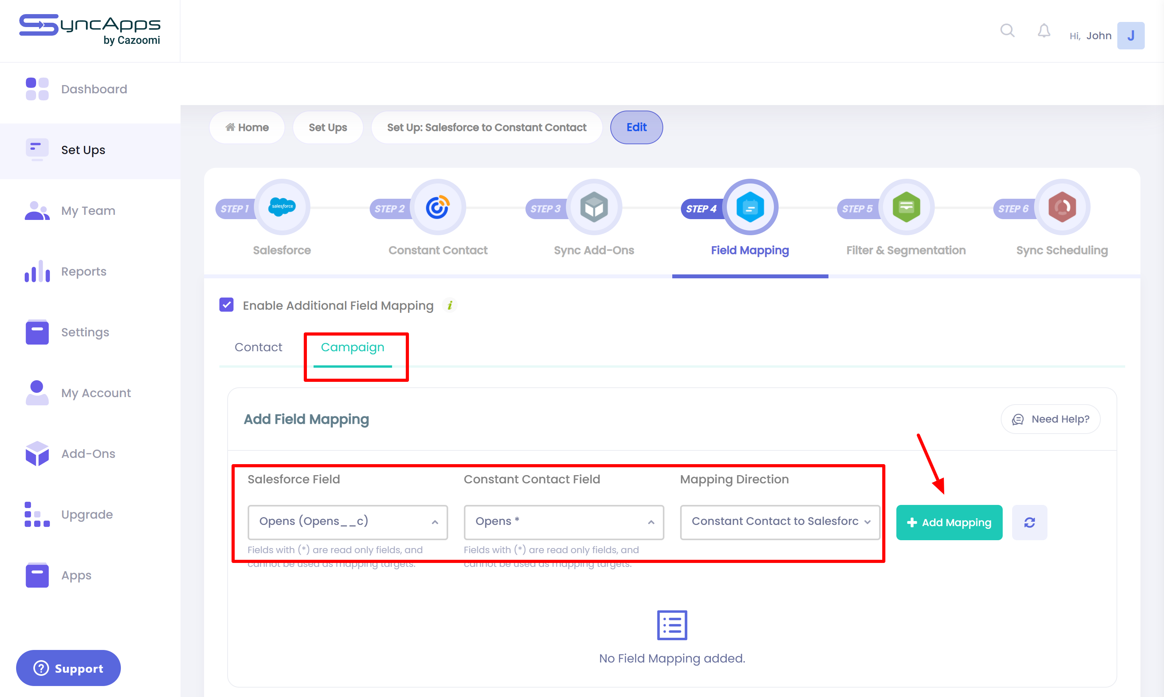This screenshot has height=697, width=1164.
Task: Click the Apps sidebar icon
Action: coord(37,575)
